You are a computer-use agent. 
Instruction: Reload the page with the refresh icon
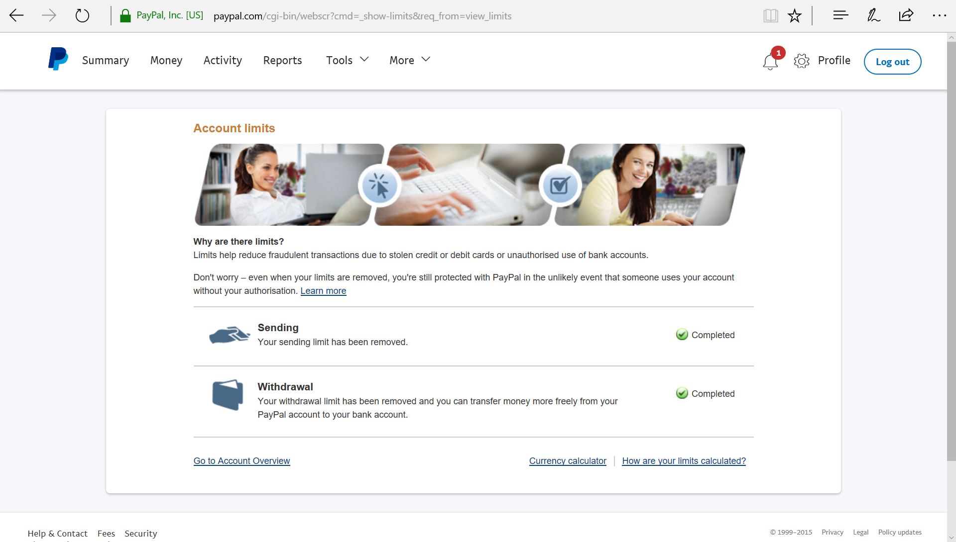(x=82, y=15)
